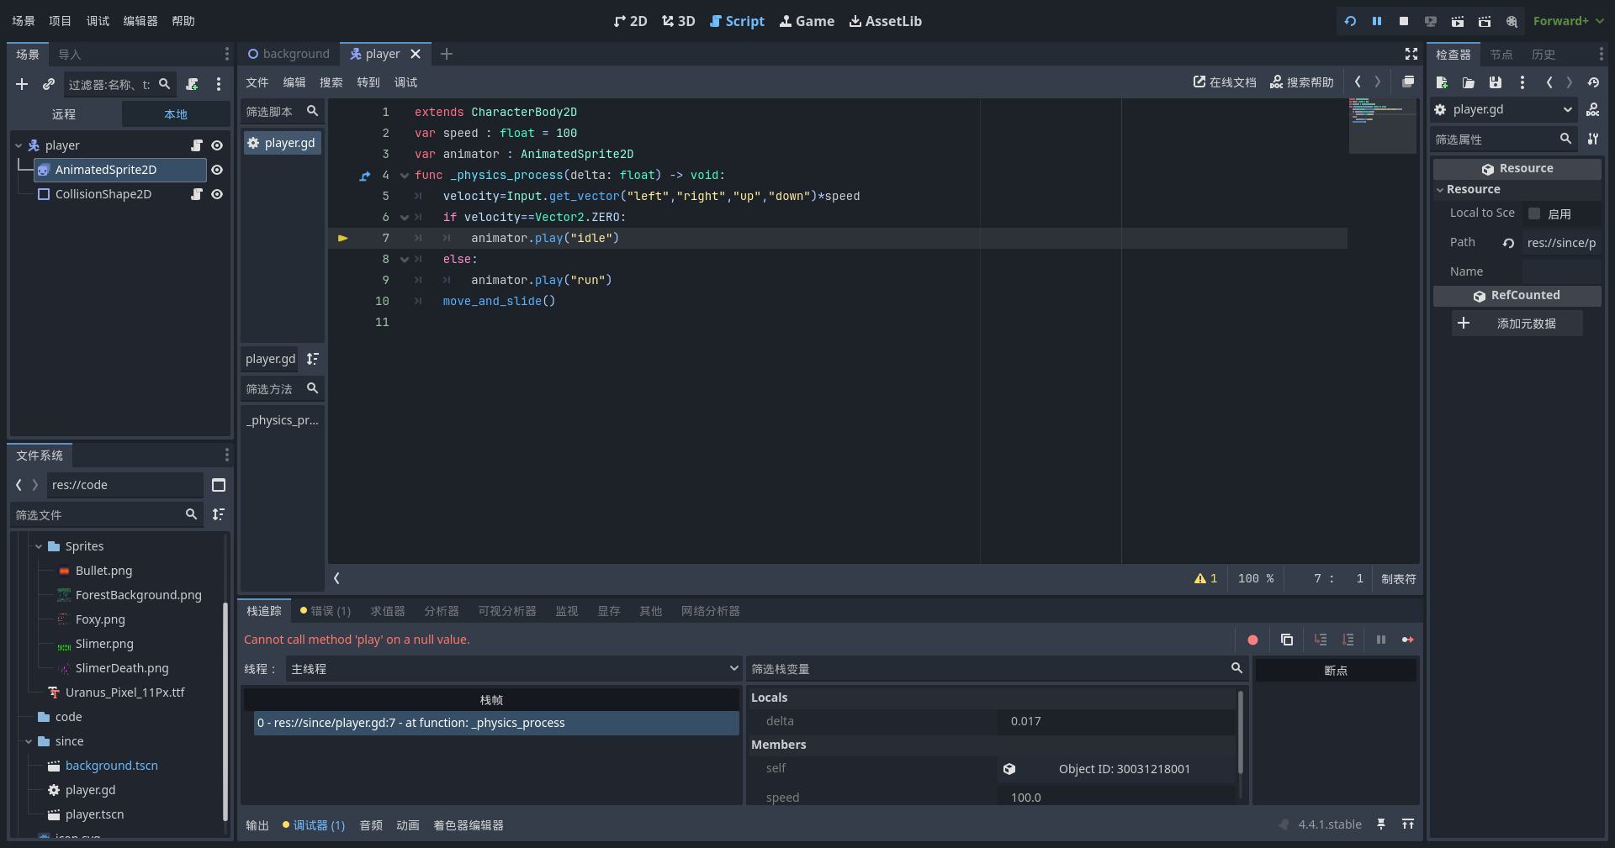Viewport: 1615px width, 848px height.
Task: Create new resource in inspector
Action: pyautogui.click(x=1442, y=82)
